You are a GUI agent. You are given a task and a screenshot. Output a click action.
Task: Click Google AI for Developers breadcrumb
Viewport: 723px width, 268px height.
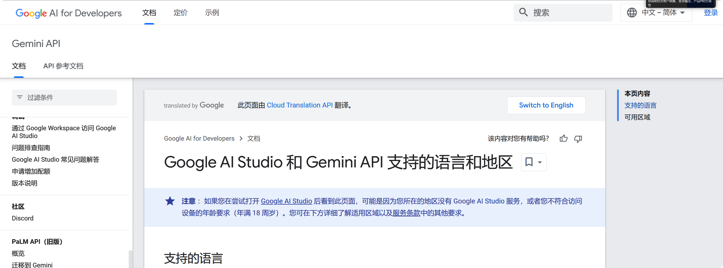coord(199,139)
